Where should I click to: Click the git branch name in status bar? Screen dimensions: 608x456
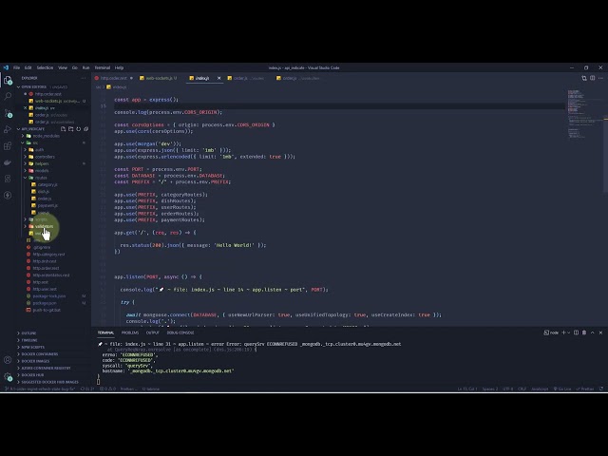[40, 389]
